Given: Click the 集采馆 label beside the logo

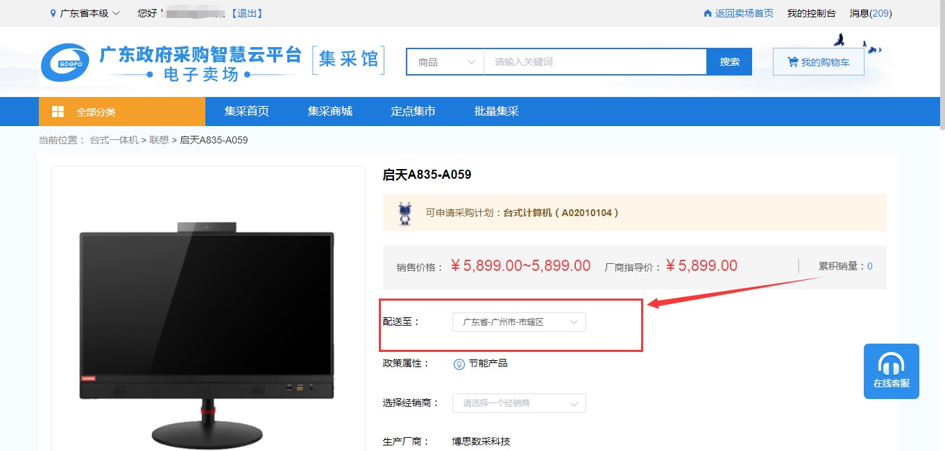Looking at the screenshot, I should click(x=348, y=60).
